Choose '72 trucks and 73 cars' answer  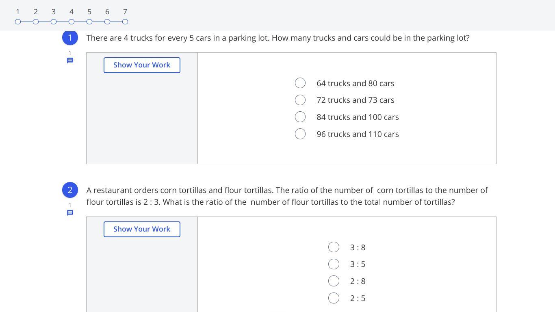click(300, 100)
